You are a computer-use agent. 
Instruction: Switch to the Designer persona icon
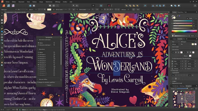[8, 6]
